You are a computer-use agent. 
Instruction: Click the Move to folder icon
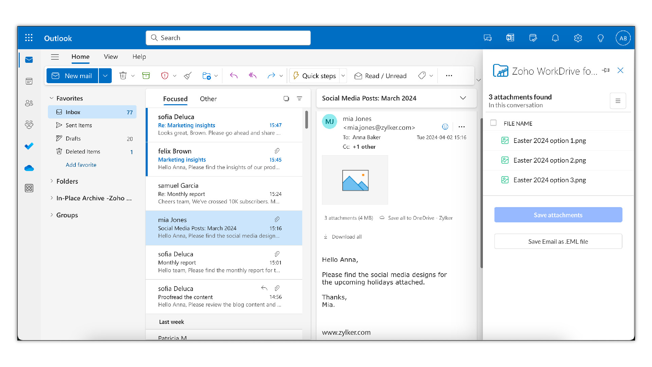pyautogui.click(x=206, y=76)
